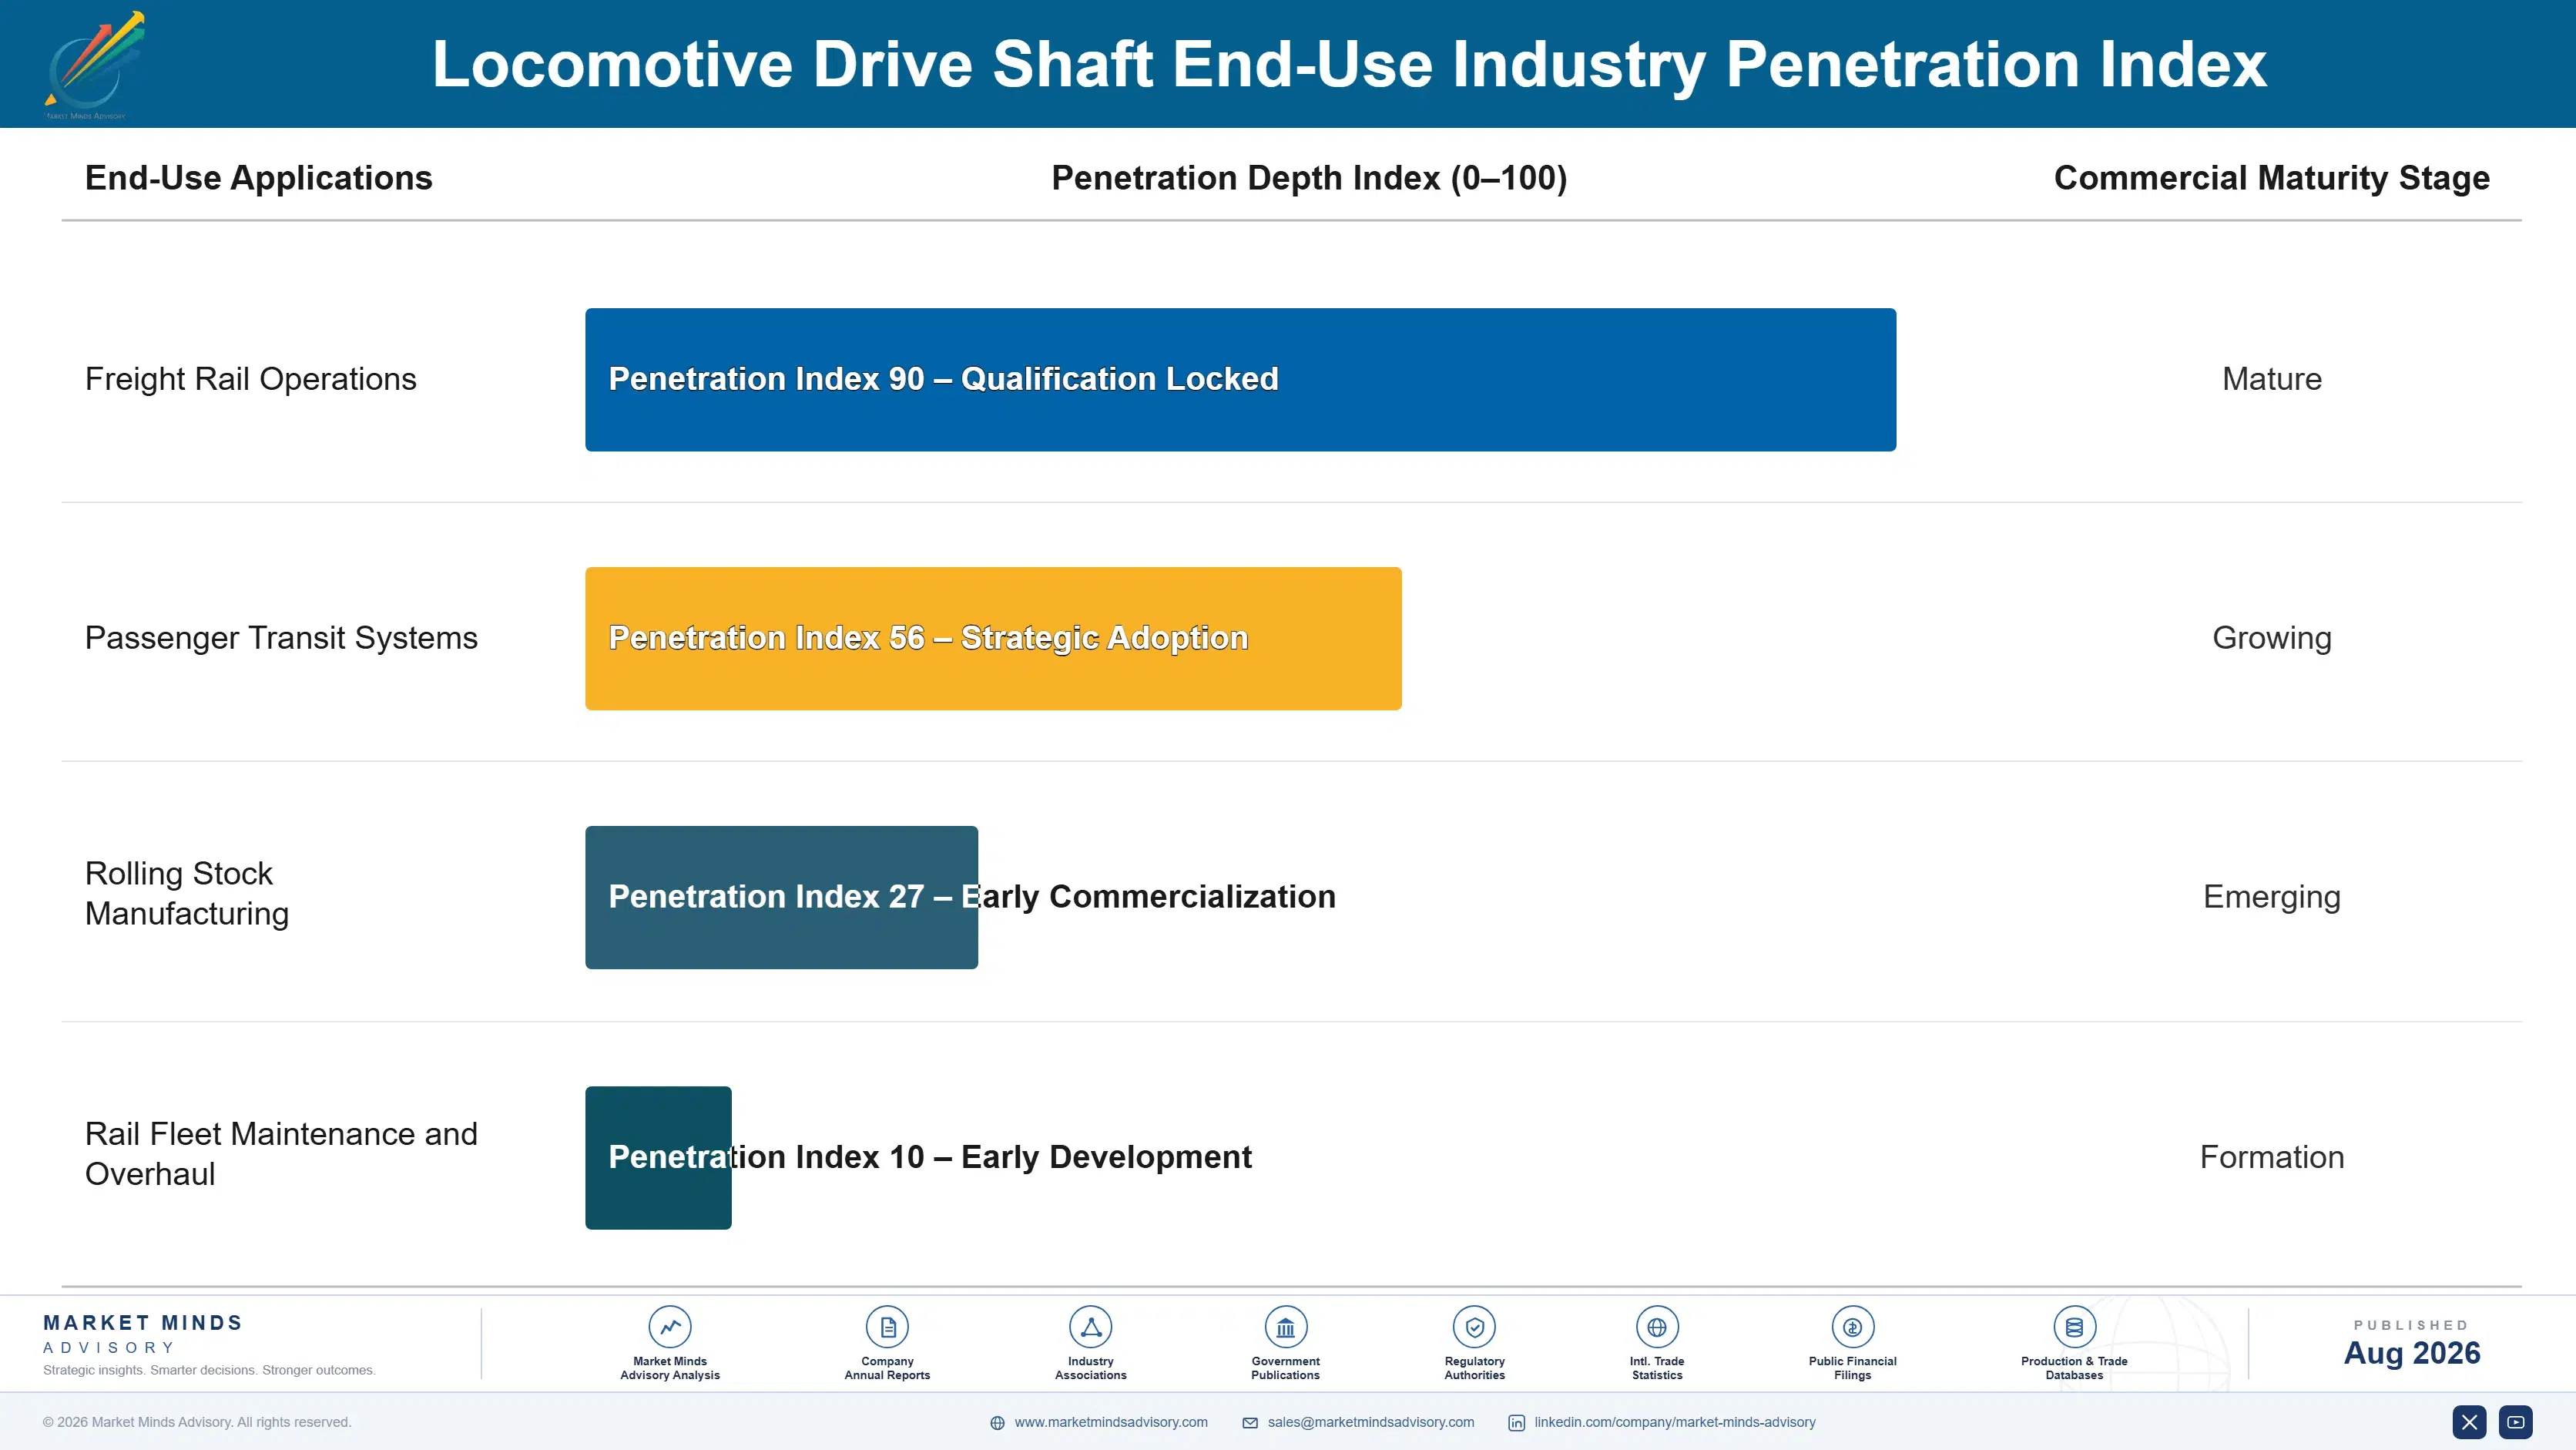The height and width of the screenshot is (1450, 2576).
Task: Click the Intl. Trade Statistics globe icon
Action: coord(1657,1327)
